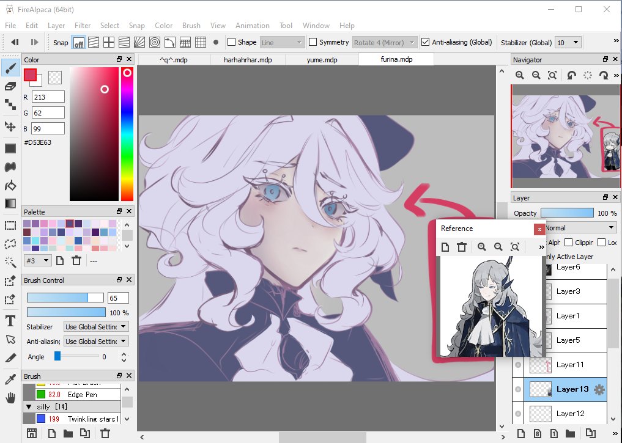622x443 pixels.
Task: Open Brush Control Anti-aliasing dropdown
Action: [95, 341]
